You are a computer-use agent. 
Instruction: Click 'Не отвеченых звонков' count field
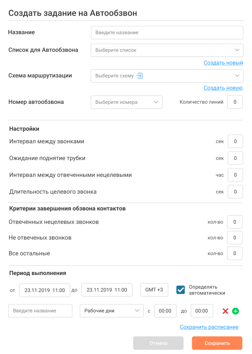click(x=235, y=238)
